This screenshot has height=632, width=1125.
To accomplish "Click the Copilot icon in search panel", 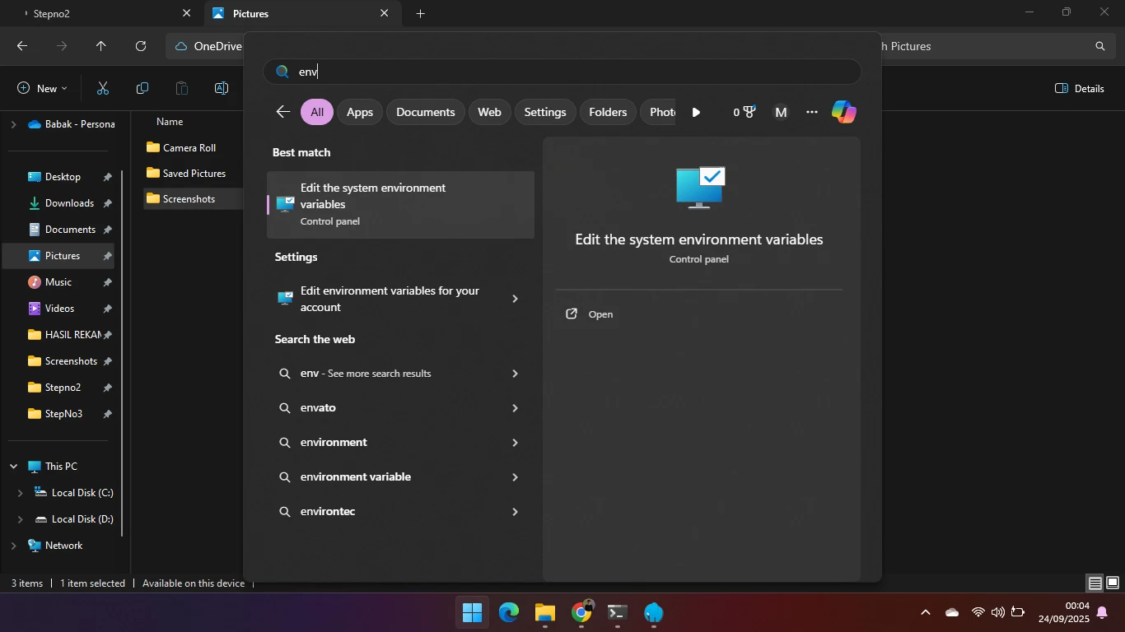I will (x=843, y=112).
